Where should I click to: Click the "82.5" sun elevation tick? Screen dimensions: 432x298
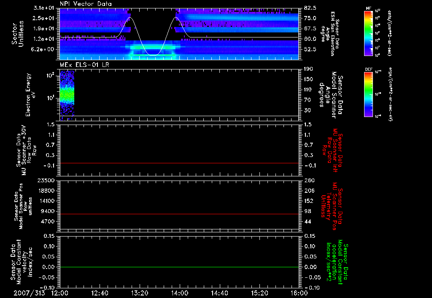point(310,8)
